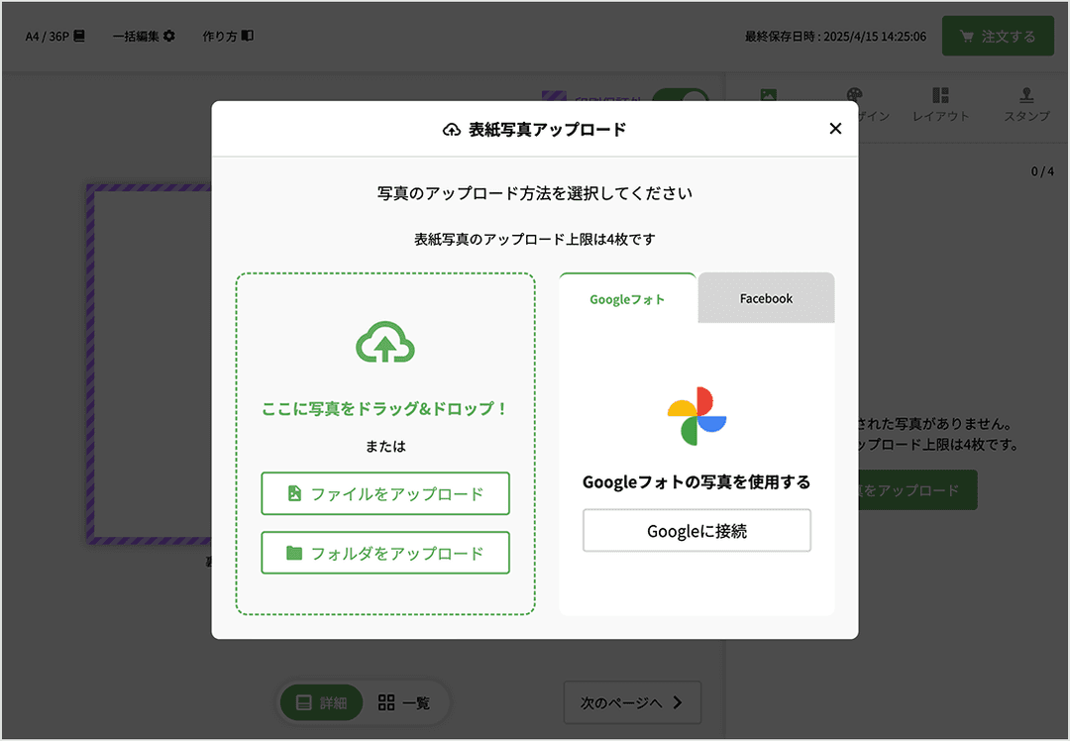Open the レイアウト (layout) panel

(939, 104)
